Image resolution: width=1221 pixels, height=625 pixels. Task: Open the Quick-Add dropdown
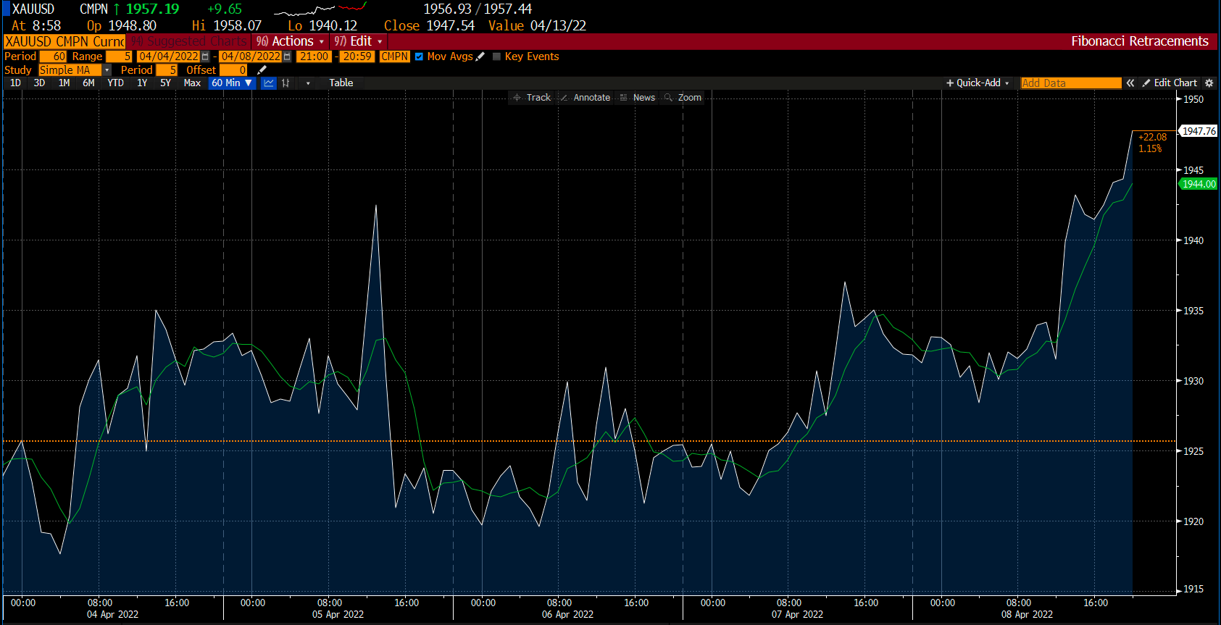click(978, 83)
